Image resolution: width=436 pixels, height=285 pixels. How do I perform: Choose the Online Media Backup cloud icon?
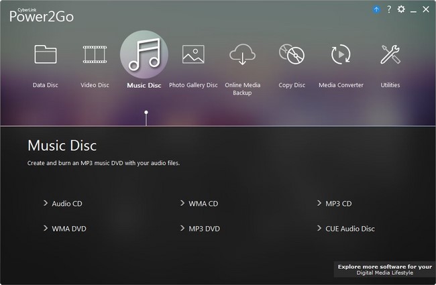242,54
